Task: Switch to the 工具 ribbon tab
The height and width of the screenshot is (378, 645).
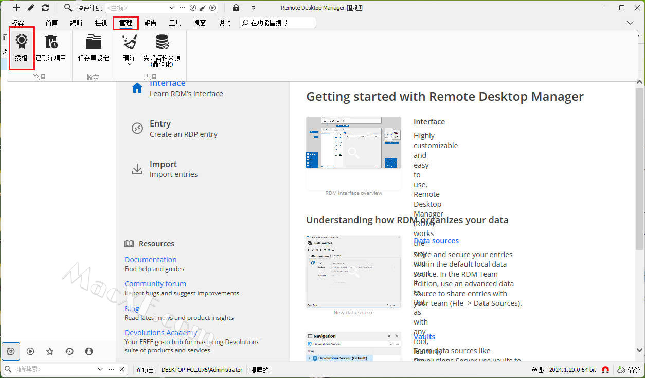Action: [x=175, y=23]
